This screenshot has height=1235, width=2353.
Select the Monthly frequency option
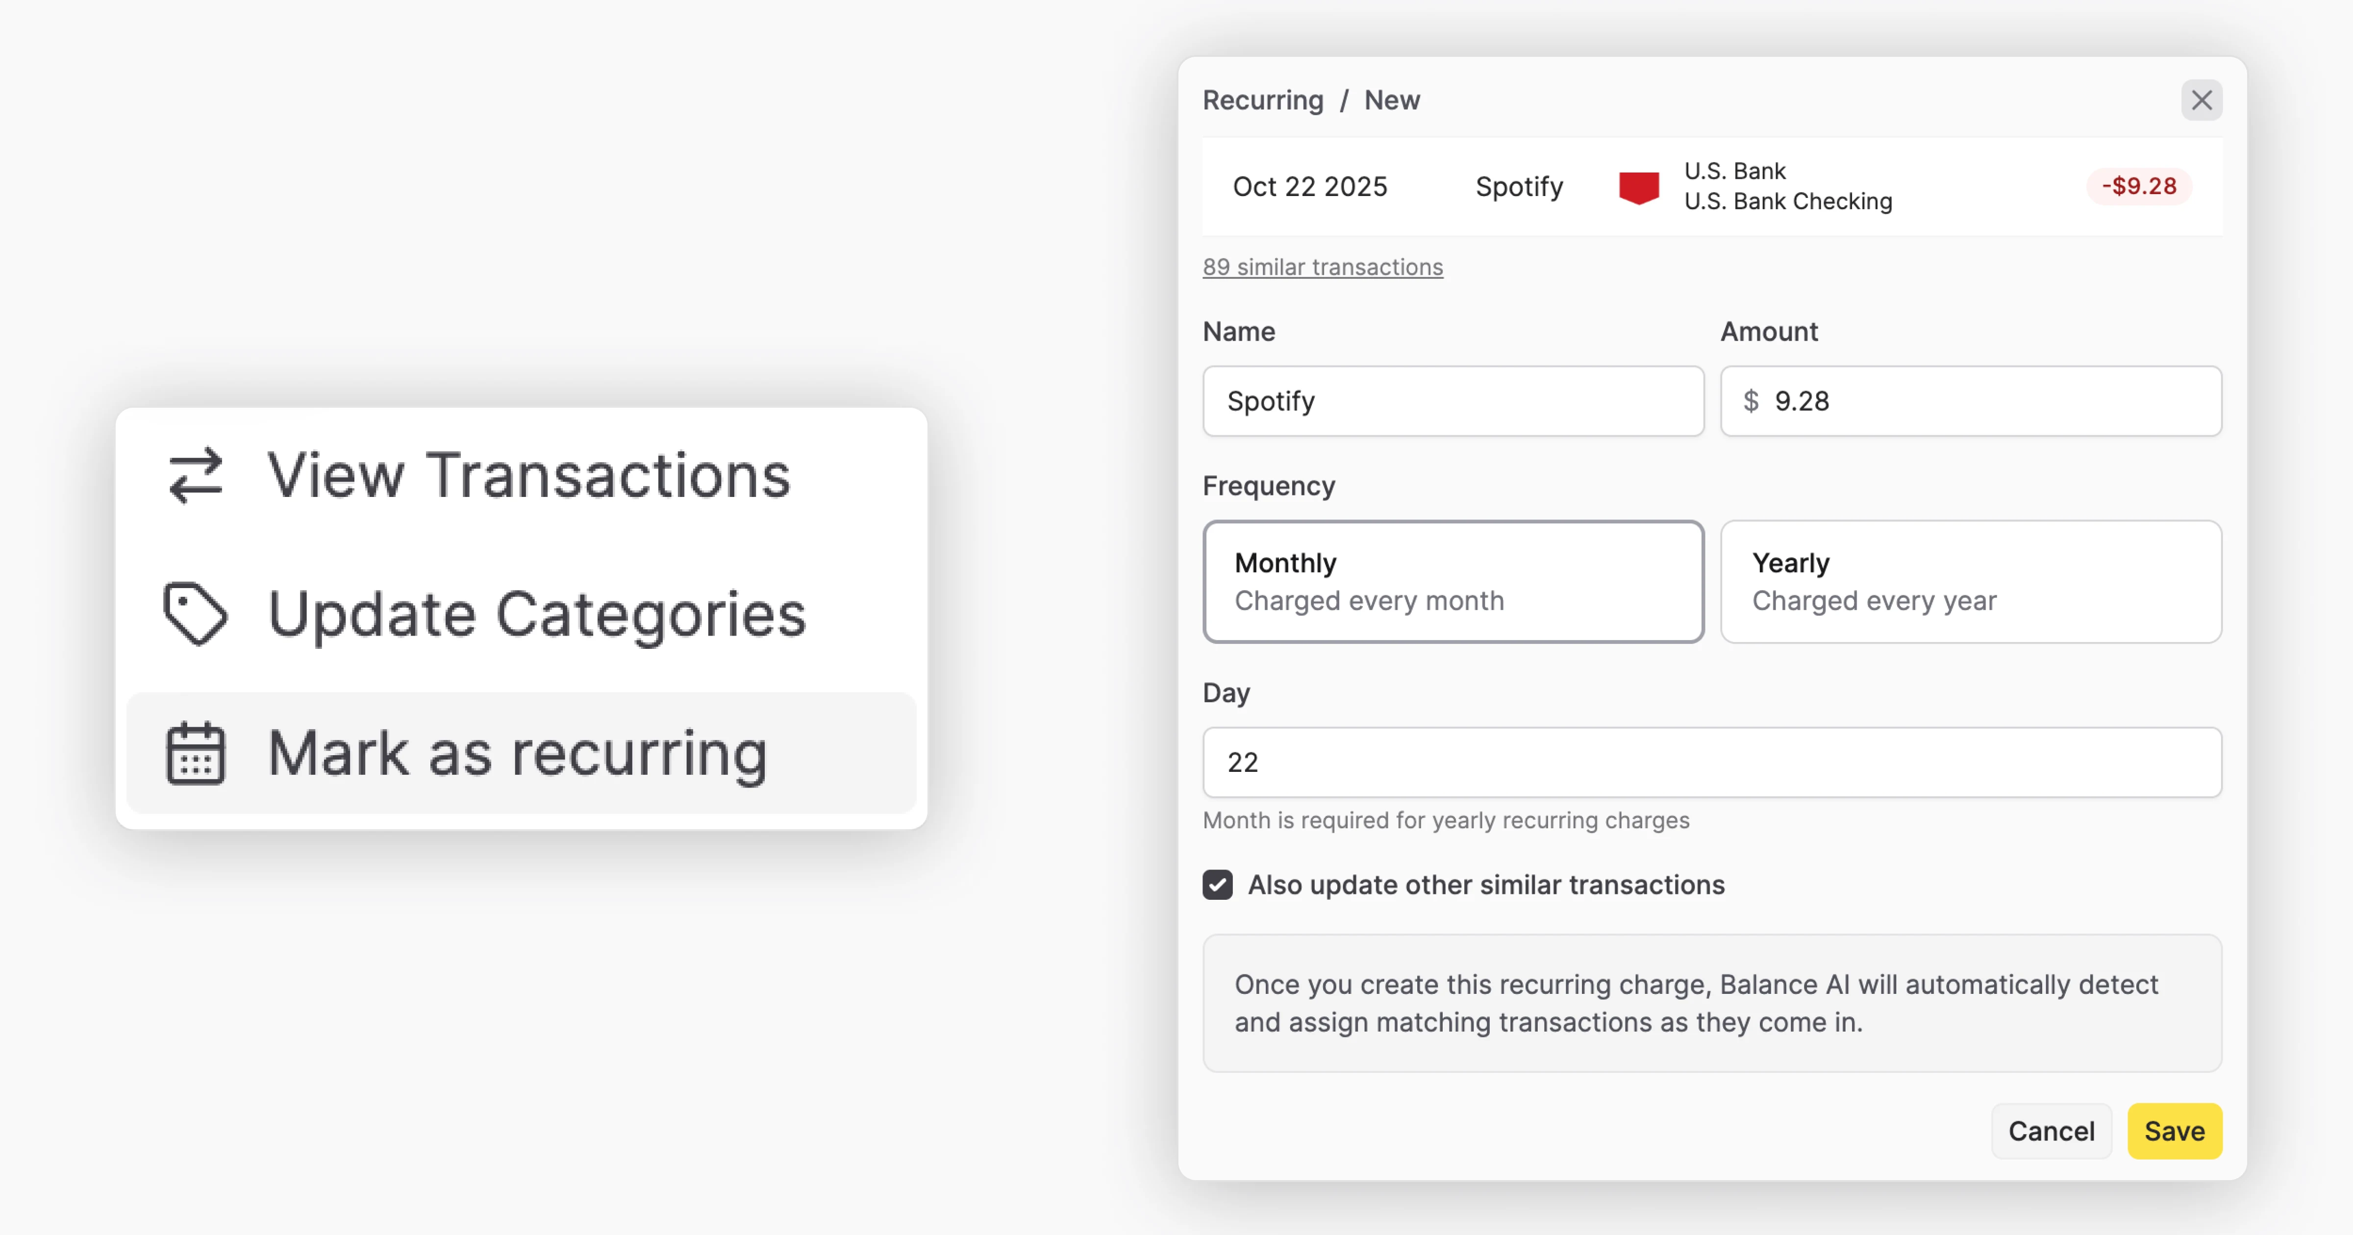point(1452,581)
